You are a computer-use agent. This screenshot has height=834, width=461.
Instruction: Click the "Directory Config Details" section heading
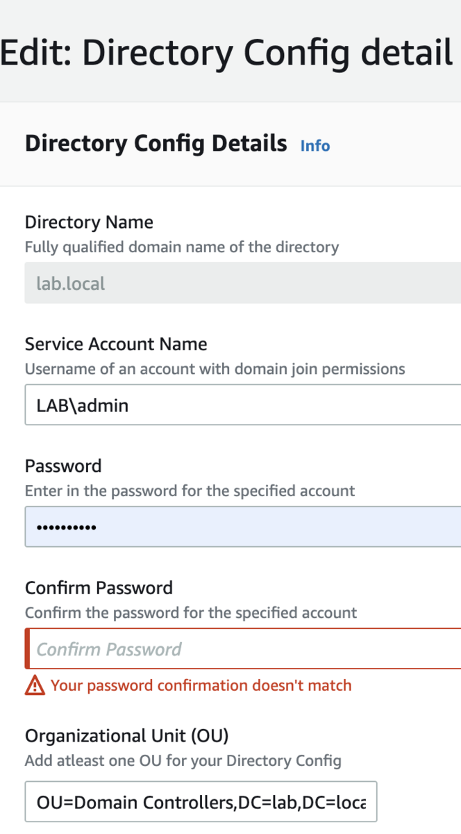coord(156,143)
